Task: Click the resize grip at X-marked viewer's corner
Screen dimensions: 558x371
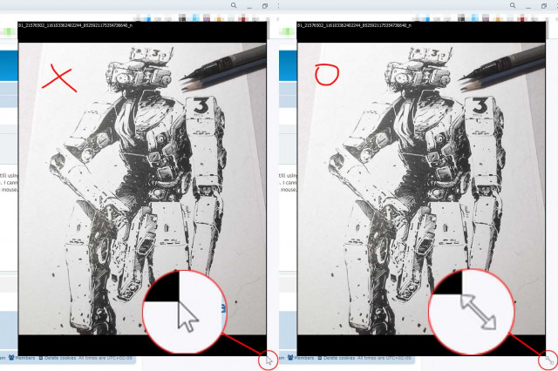Action: coord(269,361)
